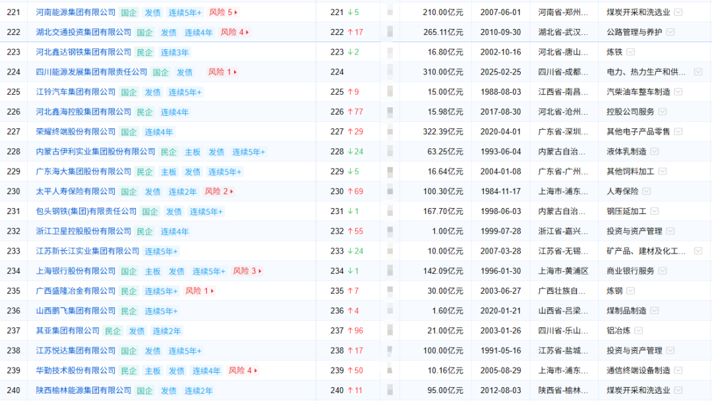This screenshot has width=712, height=401.
Task: Expand industry dropdown beside 铝冶炼
Action: click(638, 331)
